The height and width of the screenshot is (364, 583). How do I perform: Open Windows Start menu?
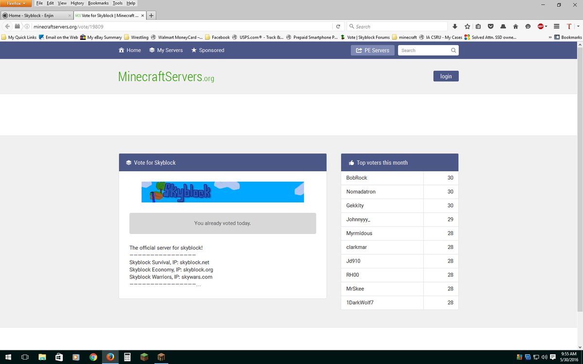coord(8,357)
